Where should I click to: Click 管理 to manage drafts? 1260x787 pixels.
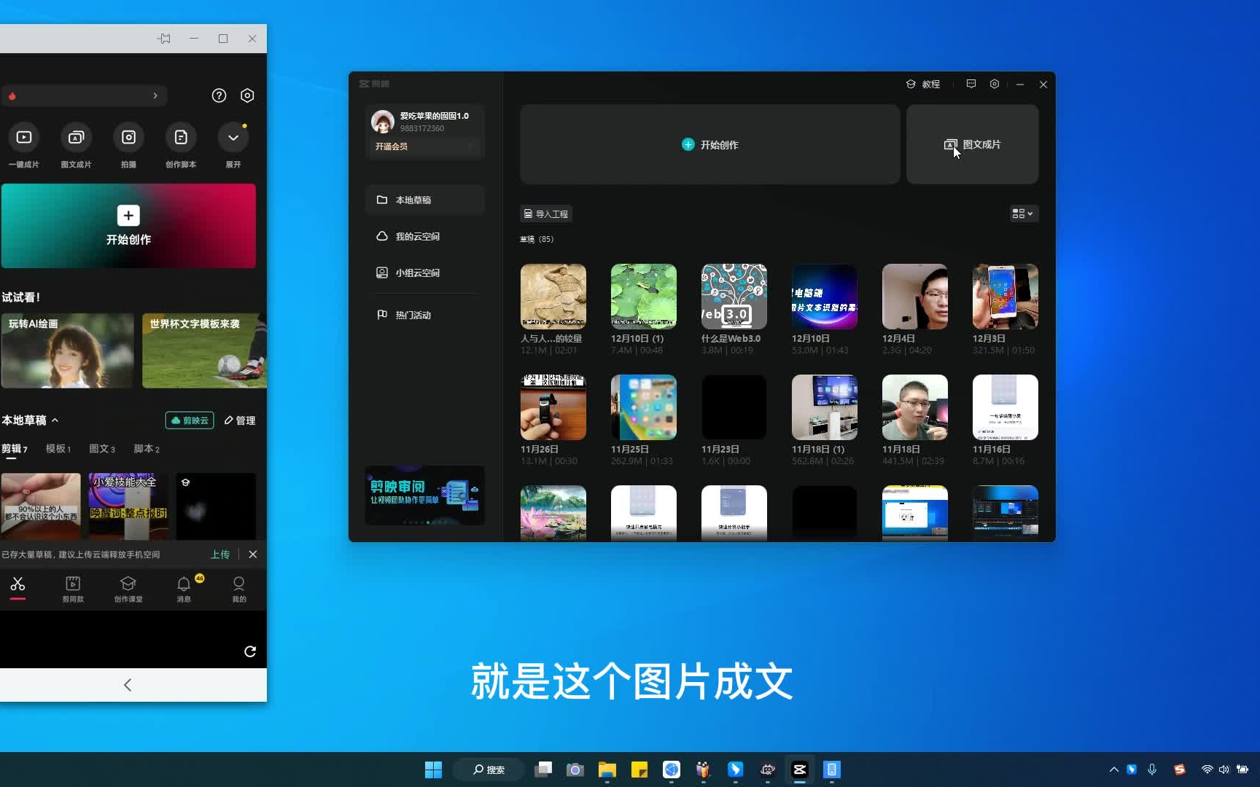240,420
